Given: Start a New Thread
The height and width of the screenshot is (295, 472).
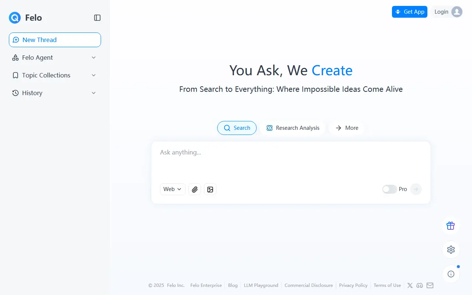Looking at the screenshot, I should (x=55, y=40).
